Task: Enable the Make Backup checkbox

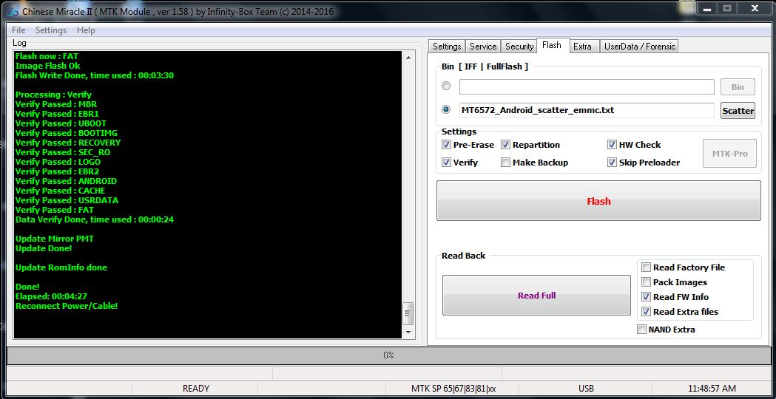Action: [506, 162]
